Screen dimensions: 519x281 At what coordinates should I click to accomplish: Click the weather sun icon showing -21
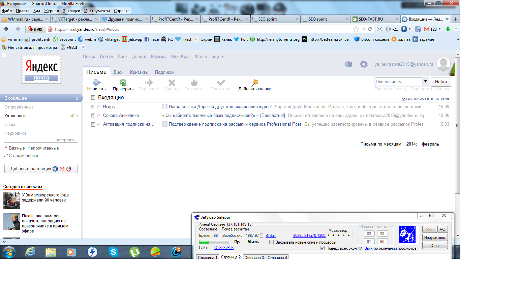click(388, 29)
